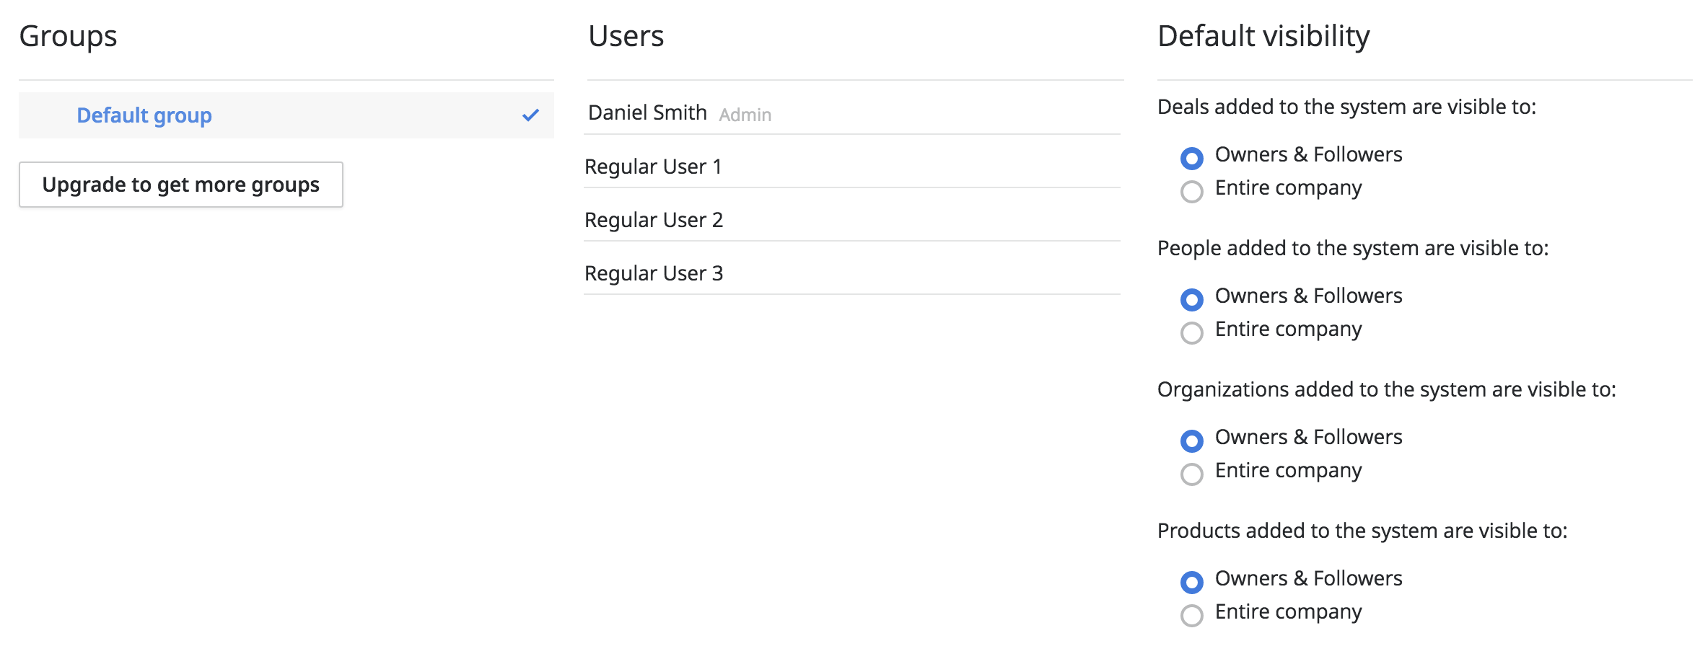The width and height of the screenshot is (1700, 659).
Task: Open Daniel Smith's user entry
Action: pos(647,112)
